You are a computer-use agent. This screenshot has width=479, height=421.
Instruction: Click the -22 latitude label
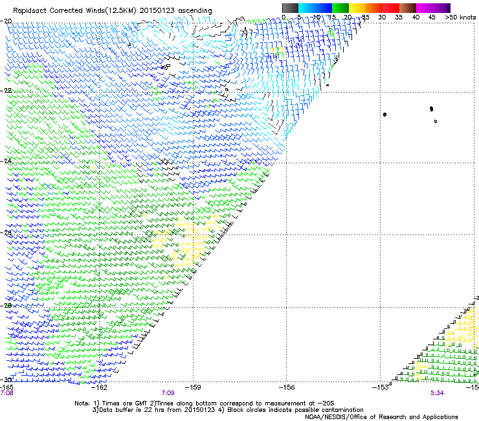pos(6,91)
